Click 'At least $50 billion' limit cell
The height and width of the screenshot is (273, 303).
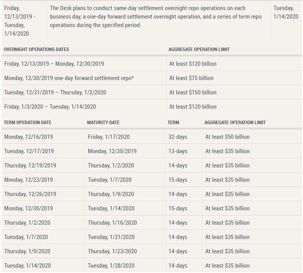coord(227,137)
